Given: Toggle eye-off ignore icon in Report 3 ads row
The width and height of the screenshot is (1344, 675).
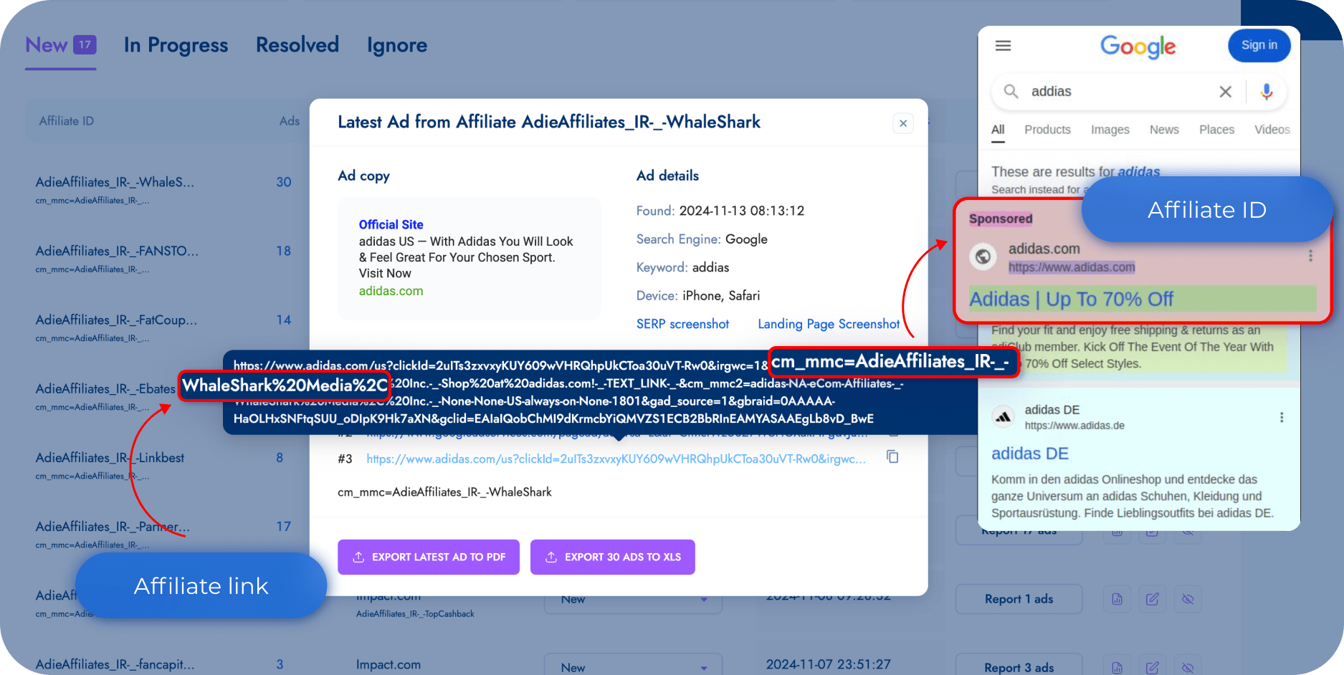Looking at the screenshot, I should pos(1188,668).
